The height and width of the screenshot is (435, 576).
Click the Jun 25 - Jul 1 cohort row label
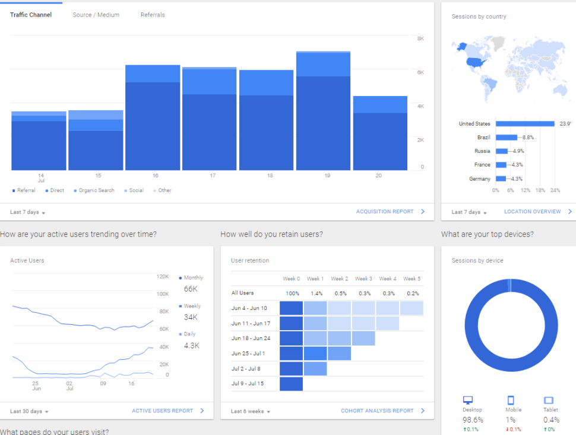[248, 354]
